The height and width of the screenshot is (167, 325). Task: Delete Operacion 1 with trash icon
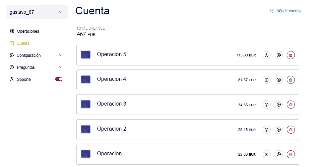pyautogui.click(x=291, y=154)
